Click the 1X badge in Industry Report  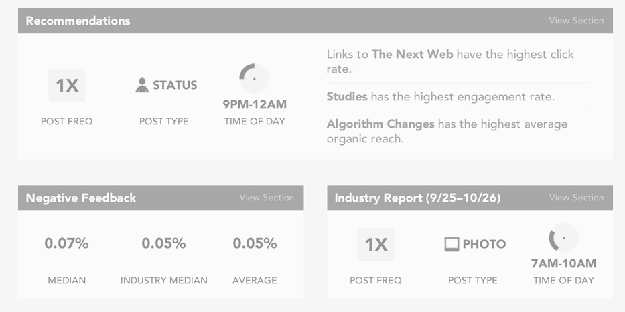(376, 245)
